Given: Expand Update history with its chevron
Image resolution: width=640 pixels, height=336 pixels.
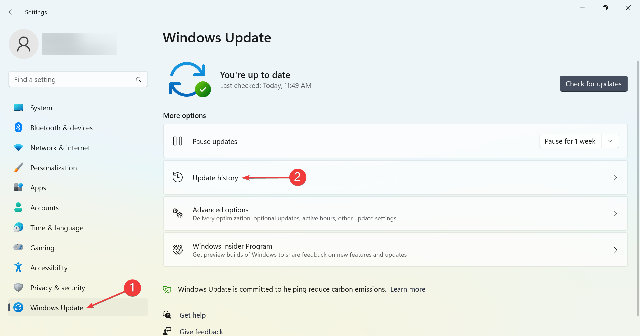Looking at the screenshot, I should coord(615,178).
